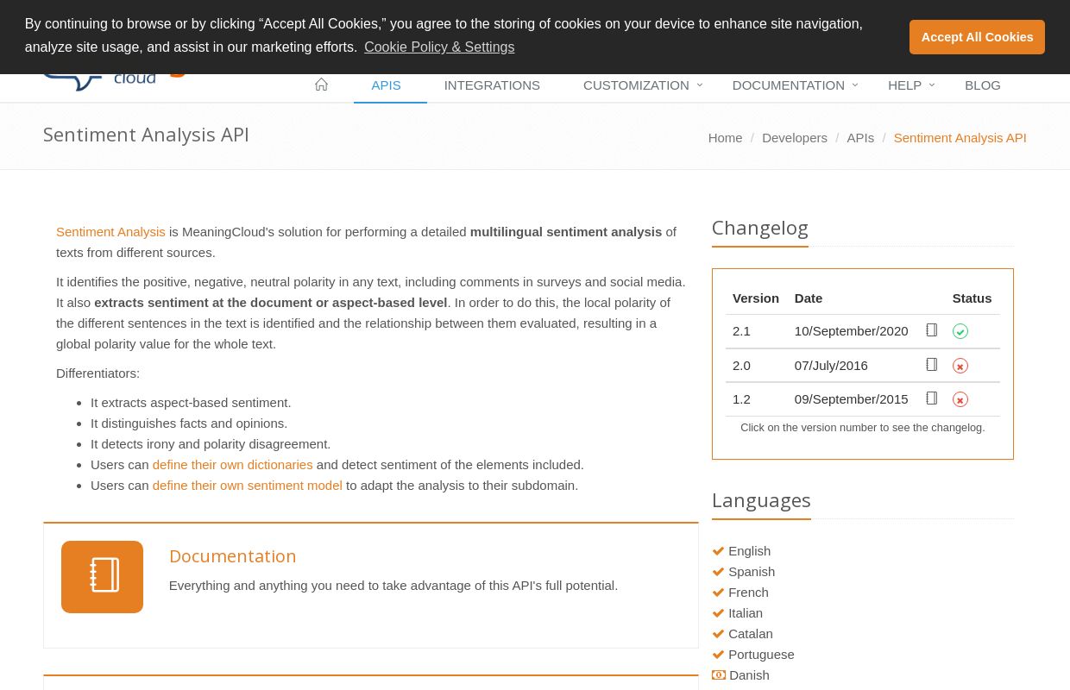Click green check status icon for version 2.1
Screen dimensions: 1070x690
point(960,331)
